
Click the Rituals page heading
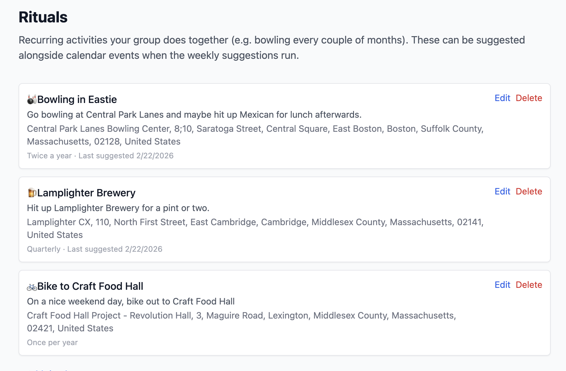(x=43, y=17)
